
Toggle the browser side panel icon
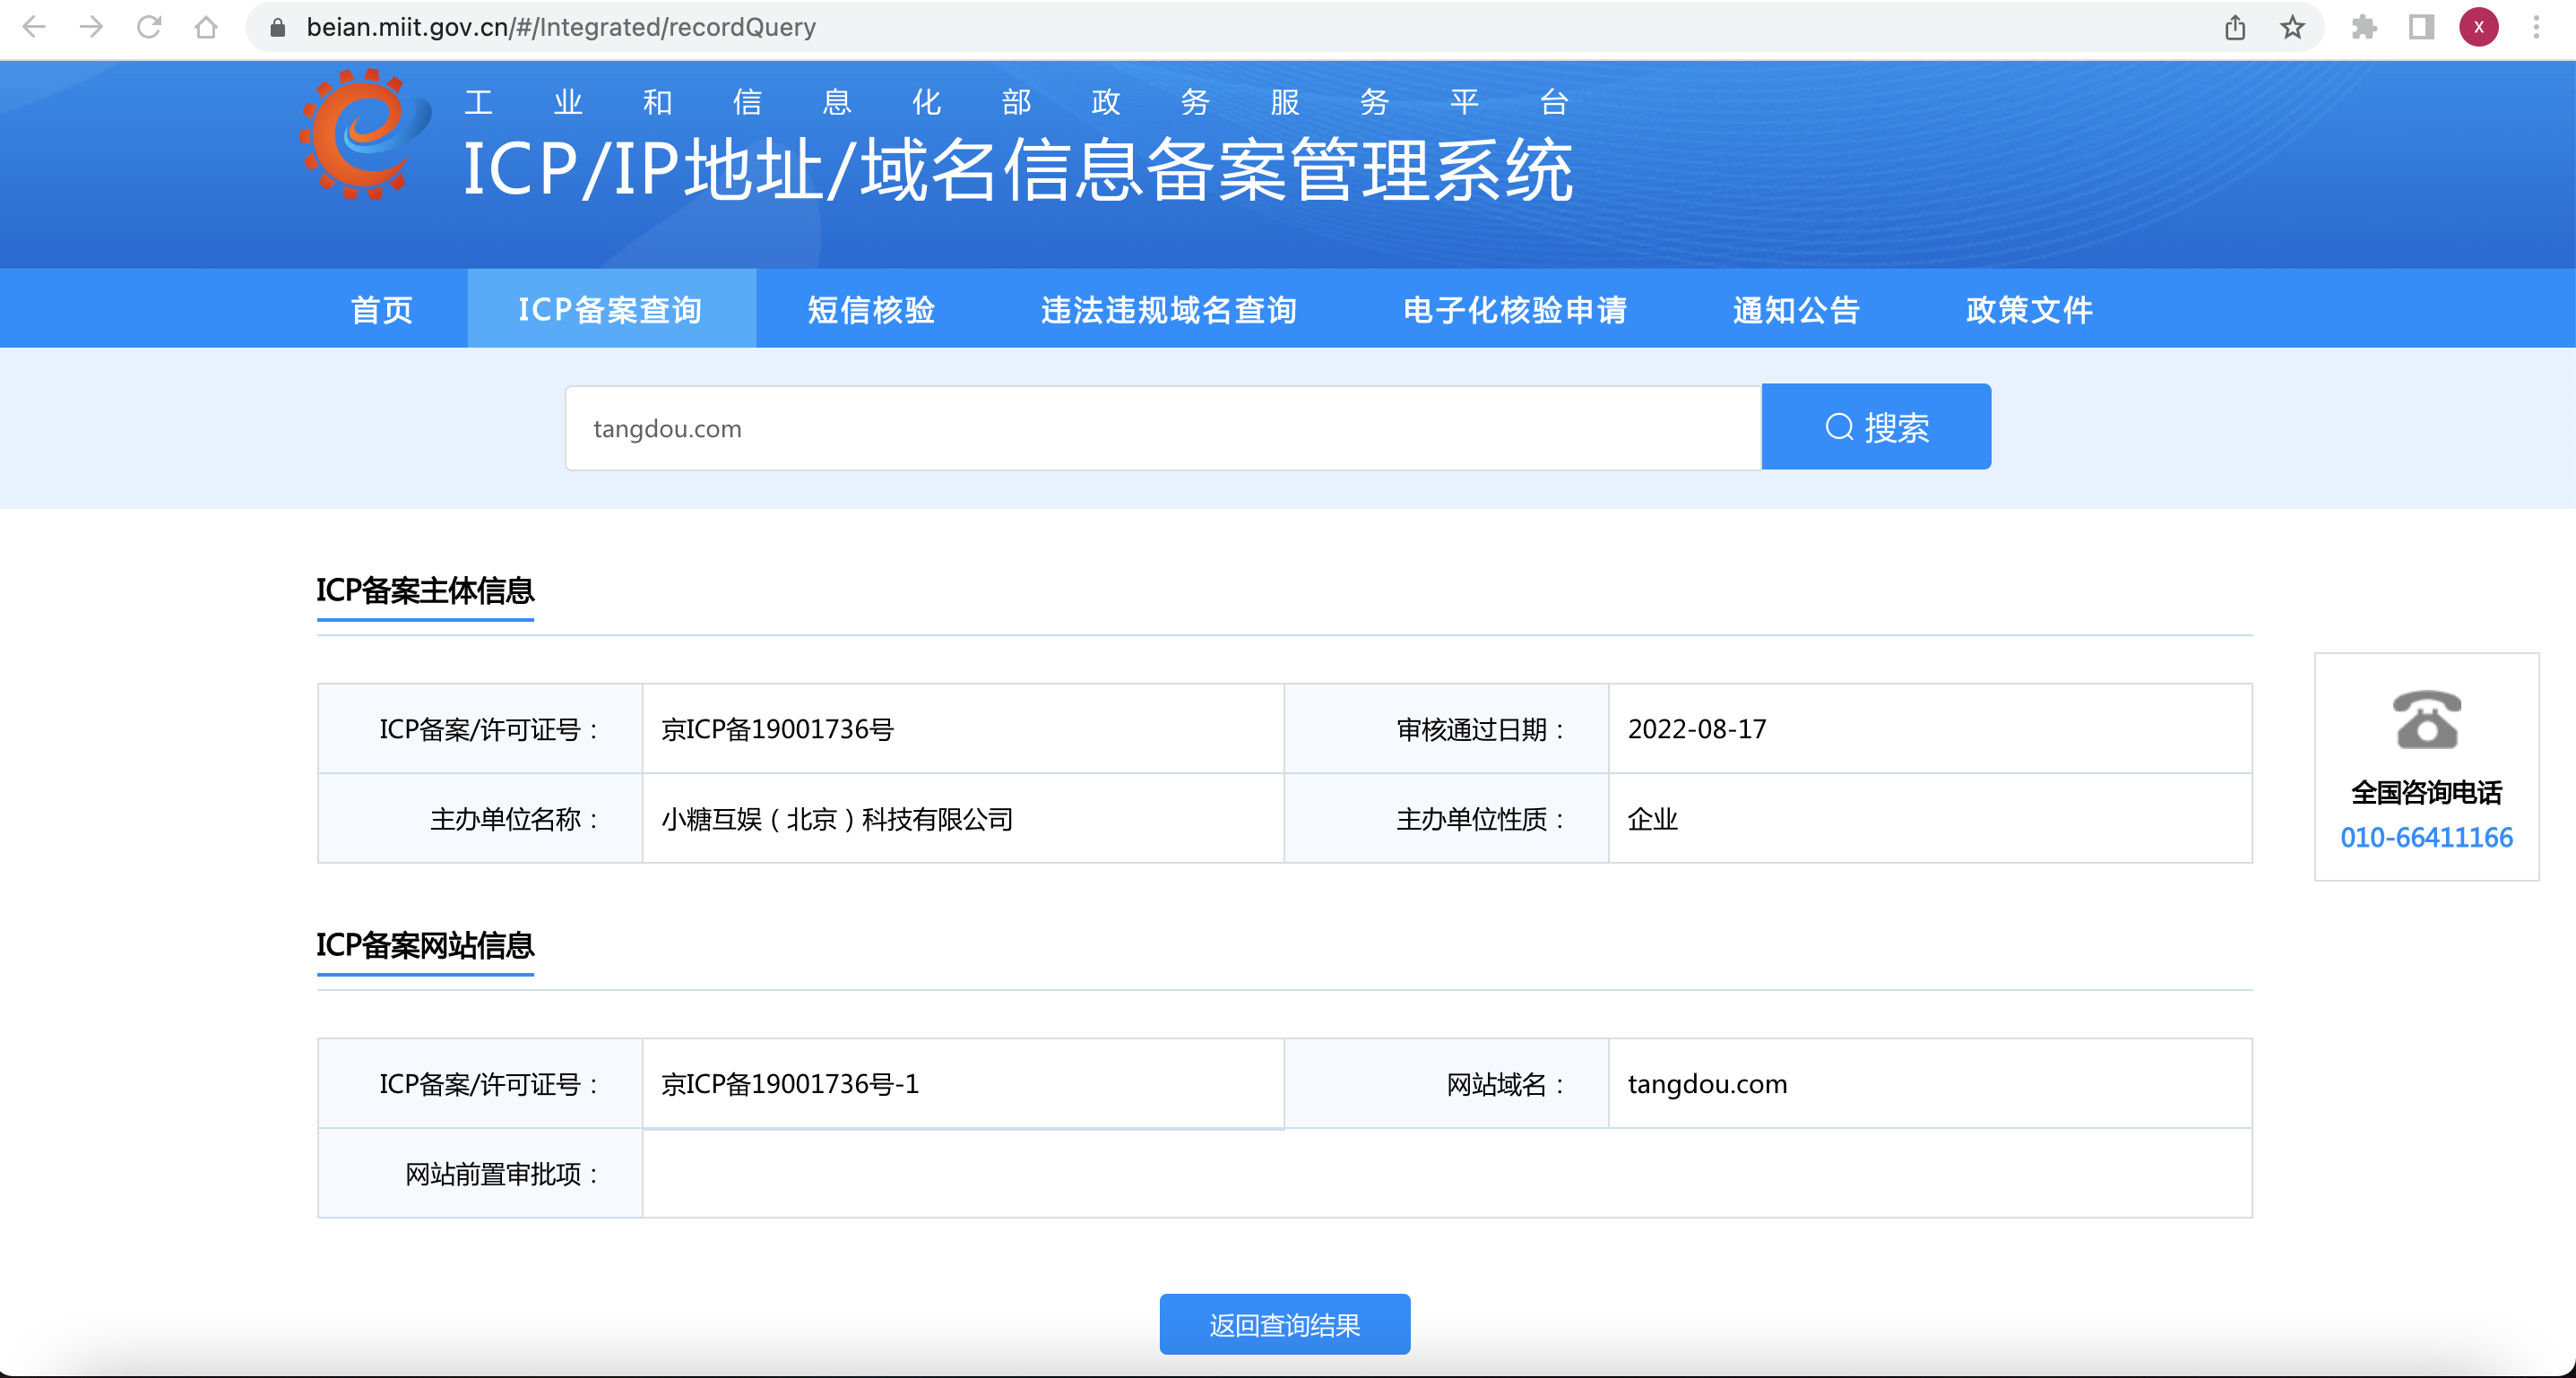[2421, 27]
